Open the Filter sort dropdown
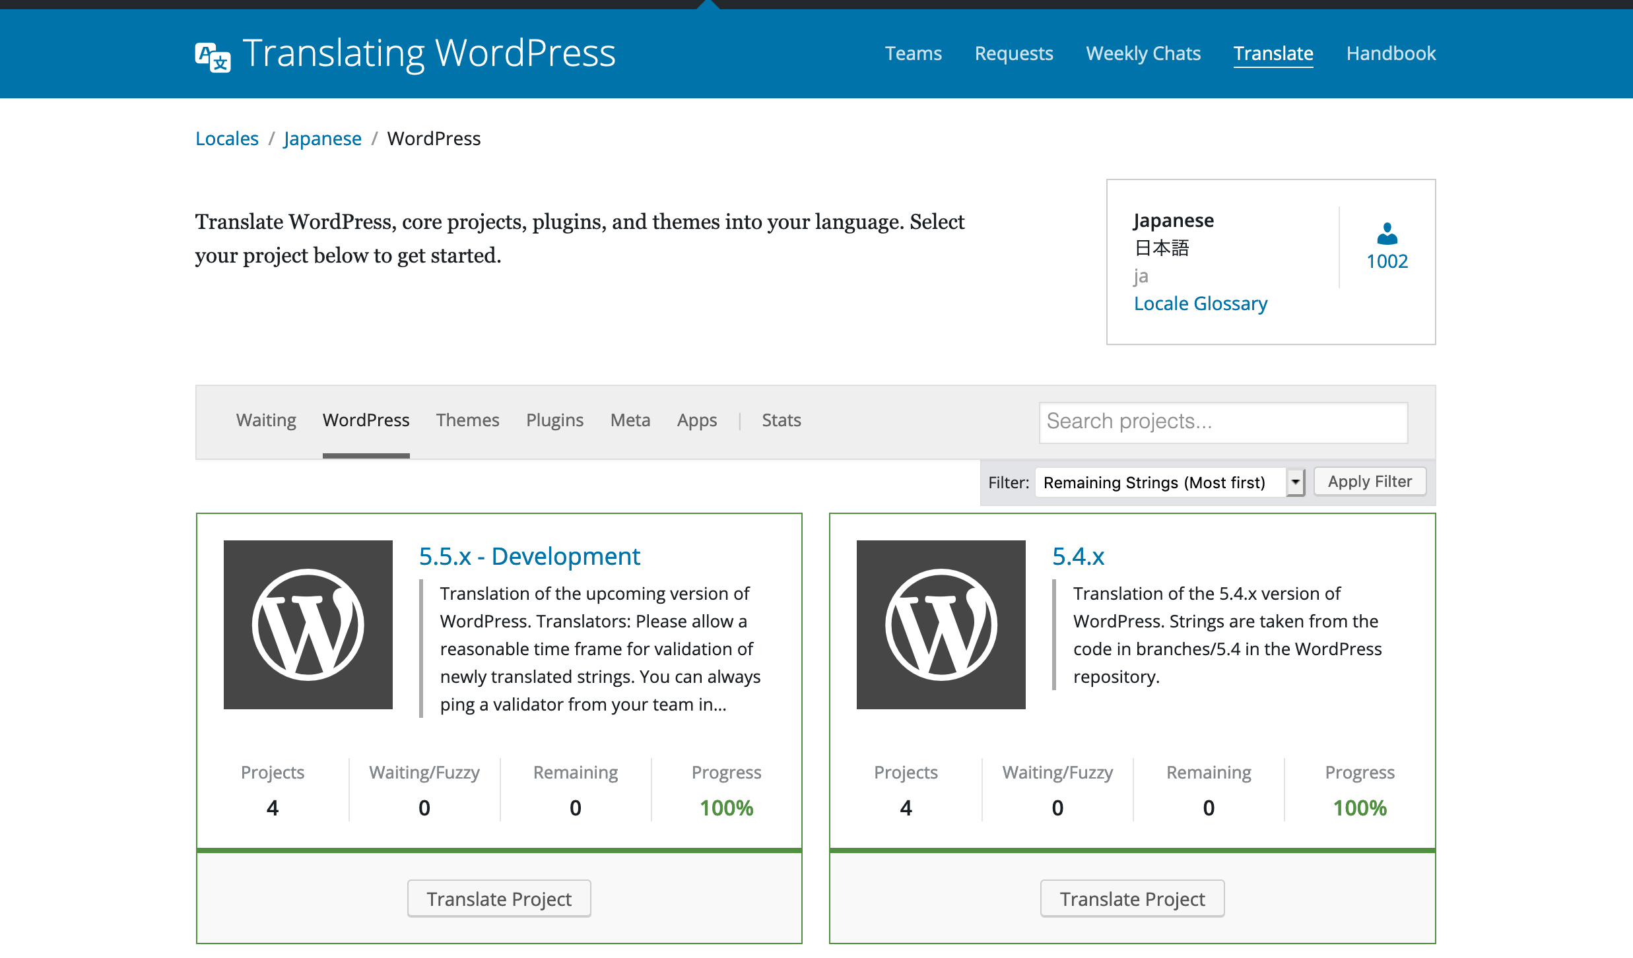Viewport: 1633px width, 958px height. pyautogui.click(x=1160, y=482)
